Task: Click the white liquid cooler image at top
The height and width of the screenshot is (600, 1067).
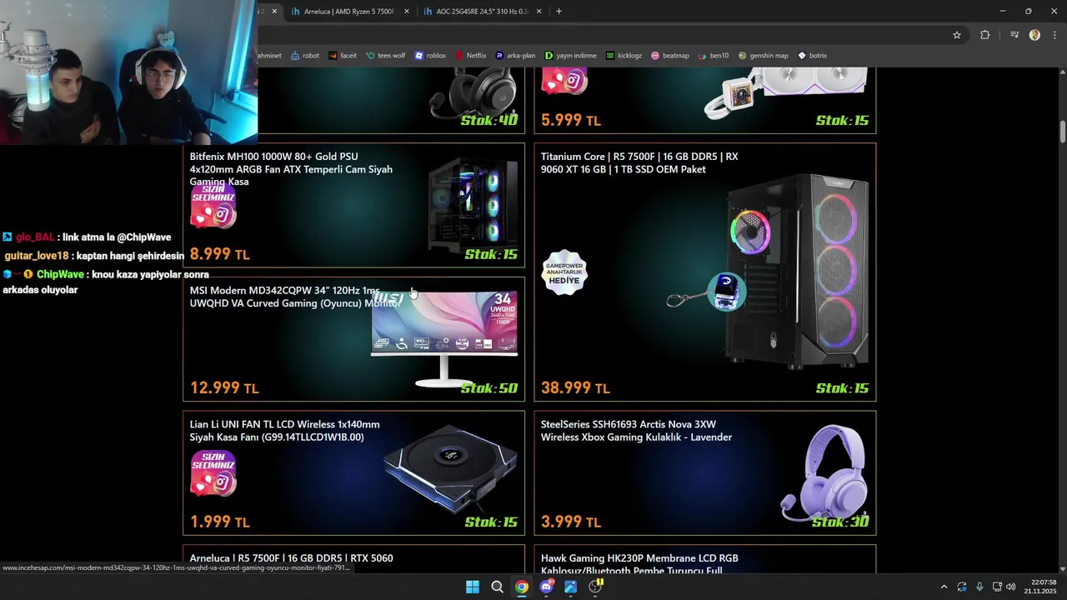Action: 785,92
